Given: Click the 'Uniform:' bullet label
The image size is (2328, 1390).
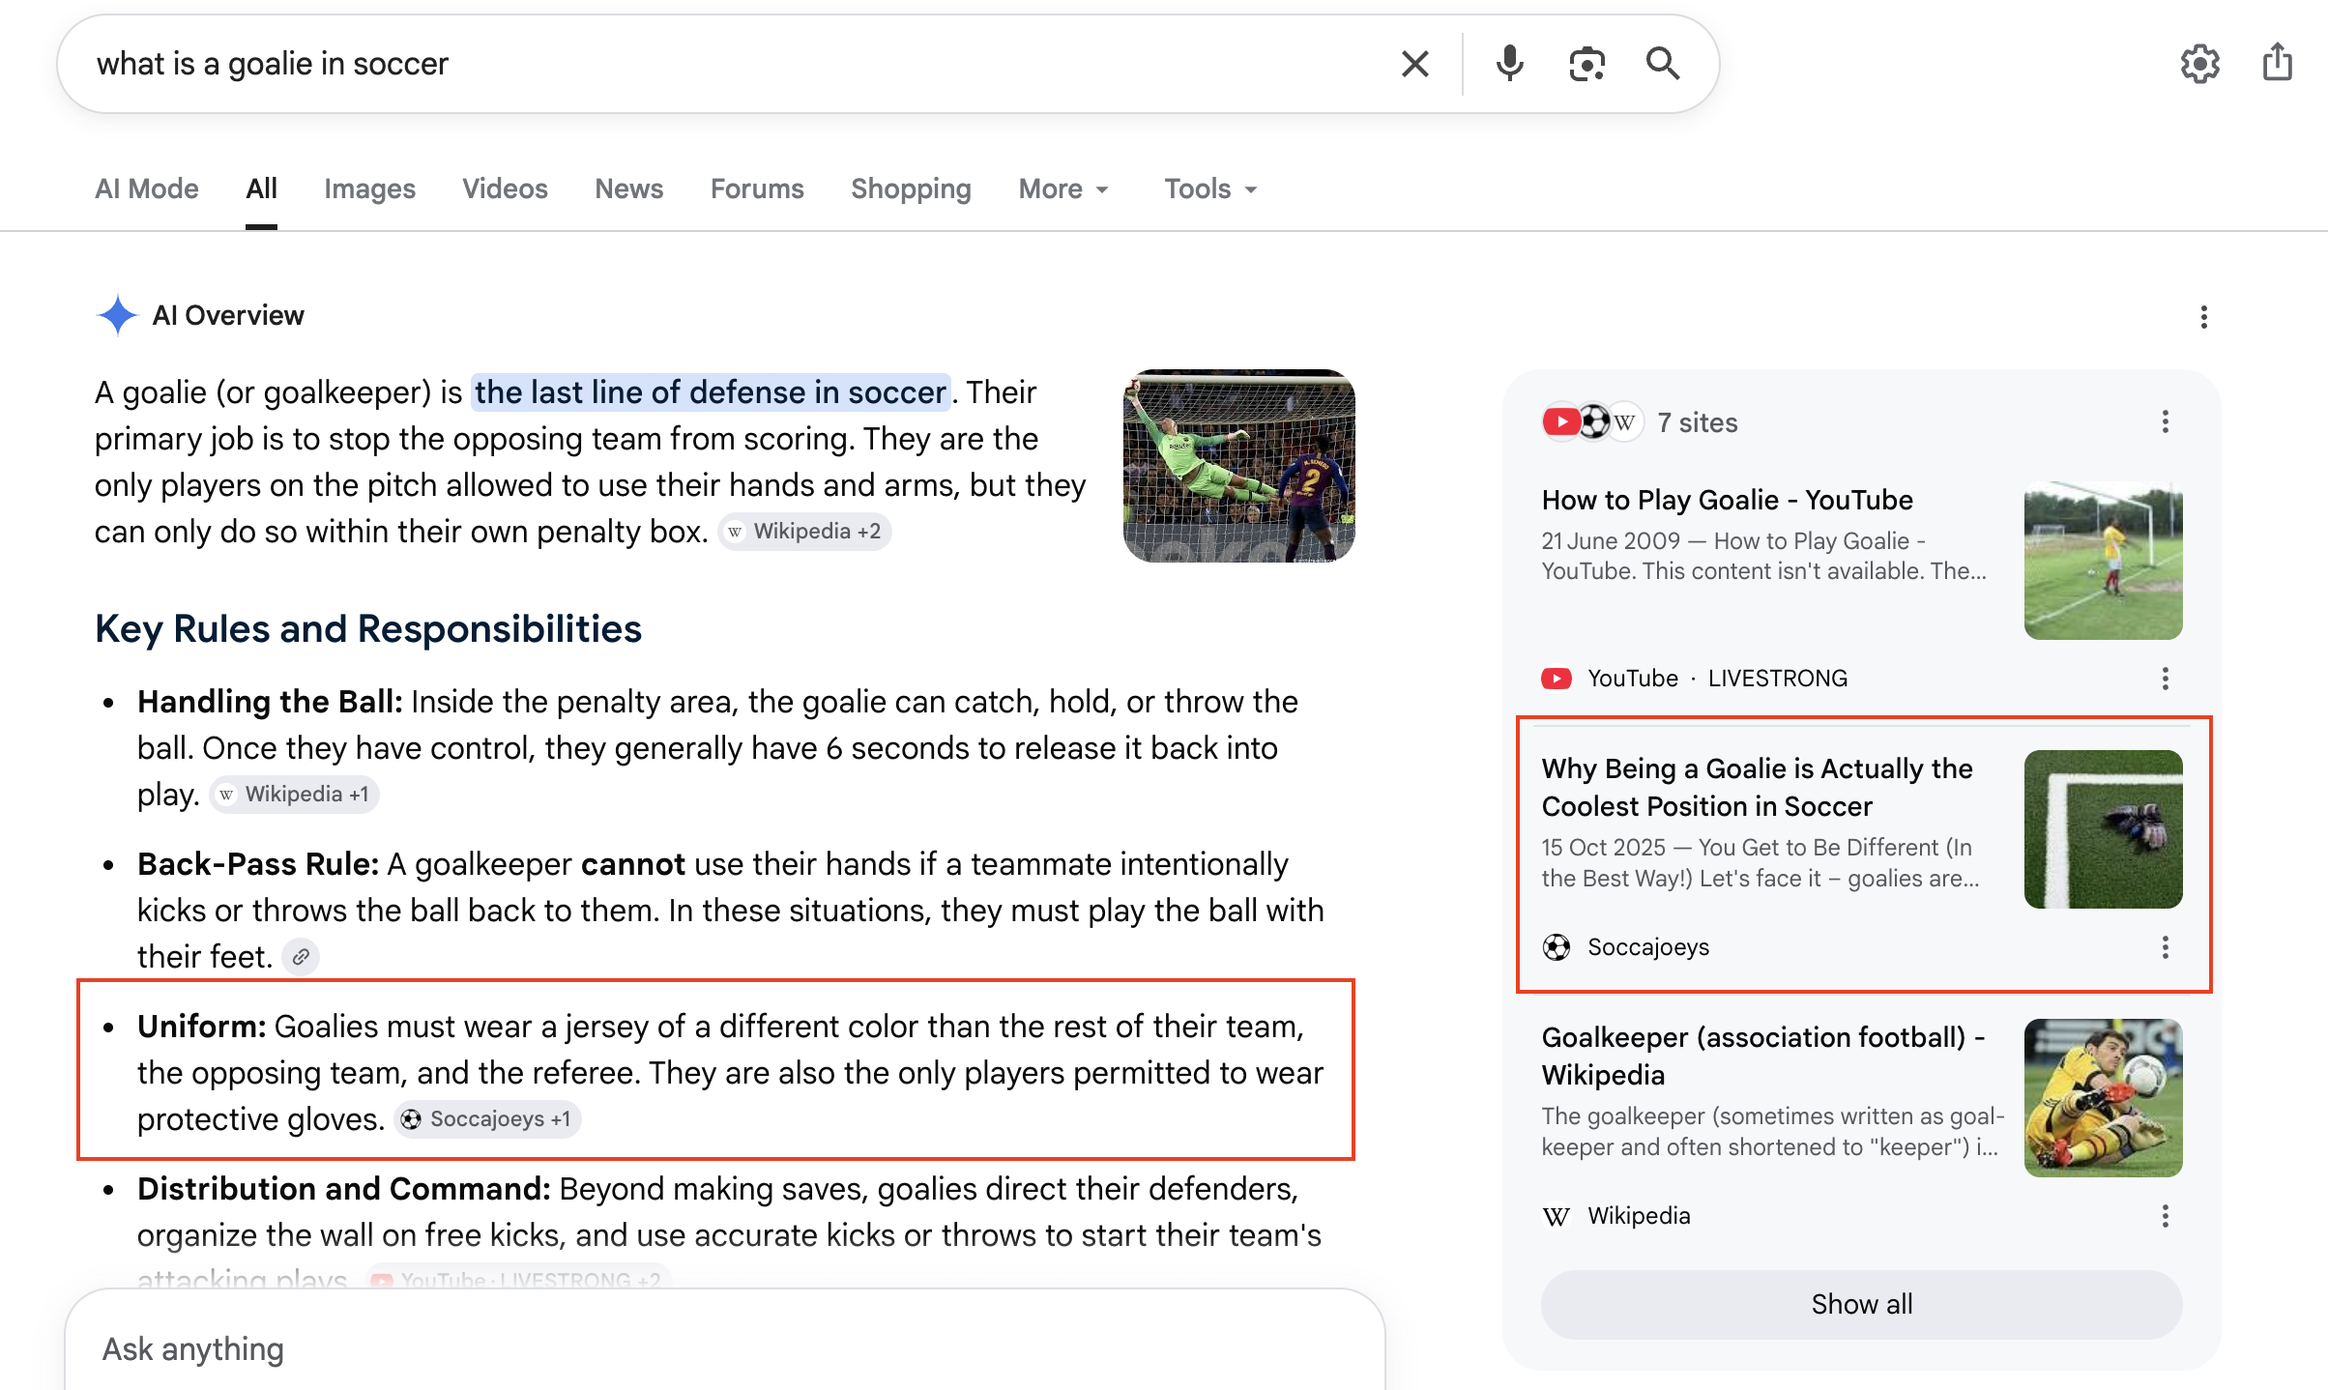Looking at the screenshot, I should pyautogui.click(x=201, y=1027).
